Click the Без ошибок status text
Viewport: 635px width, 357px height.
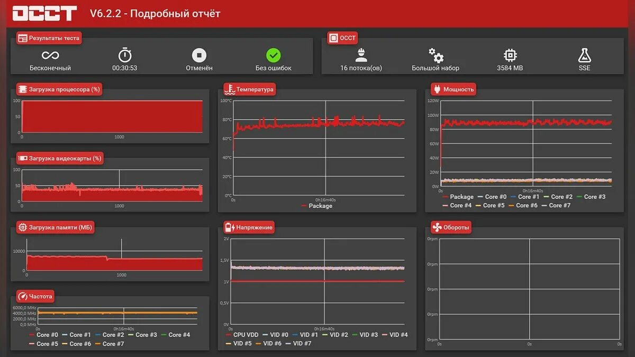tap(274, 68)
